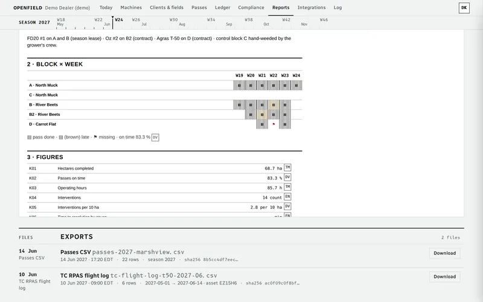Viewport: 483px width, 302px height.
Task: Click the W22 column header
Action: click(x=273, y=75)
